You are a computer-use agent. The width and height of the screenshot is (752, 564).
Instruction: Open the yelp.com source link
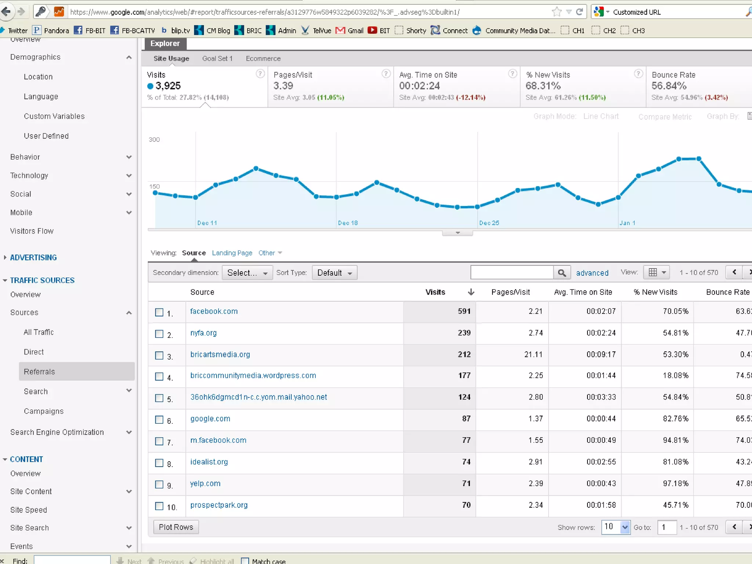click(x=205, y=483)
